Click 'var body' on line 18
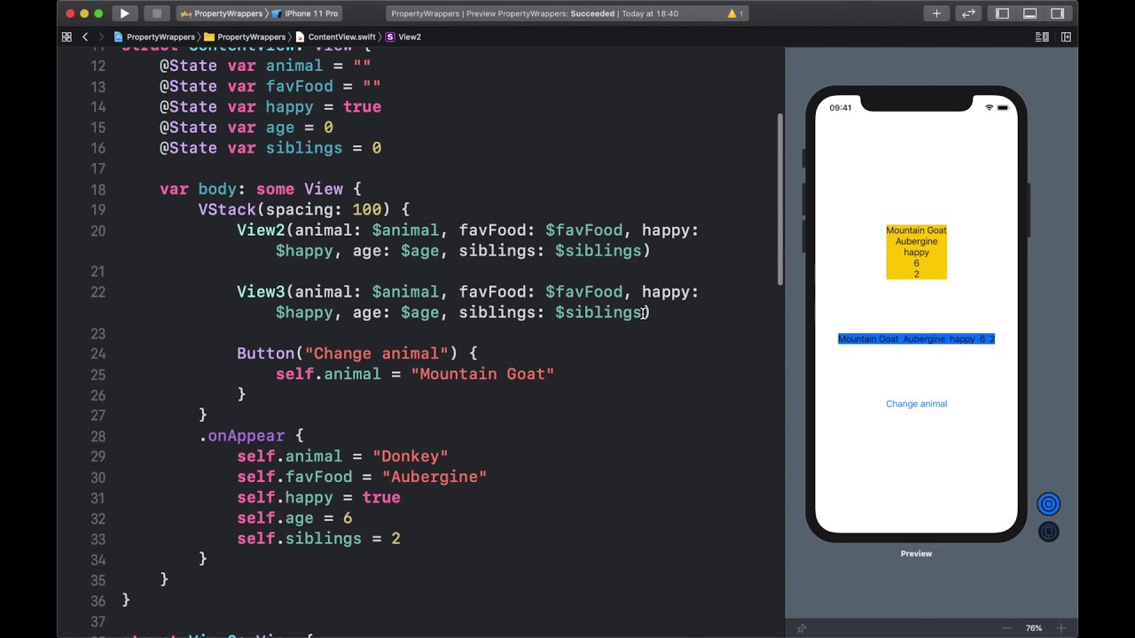The width and height of the screenshot is (1135, 638). tap(198, 190)
